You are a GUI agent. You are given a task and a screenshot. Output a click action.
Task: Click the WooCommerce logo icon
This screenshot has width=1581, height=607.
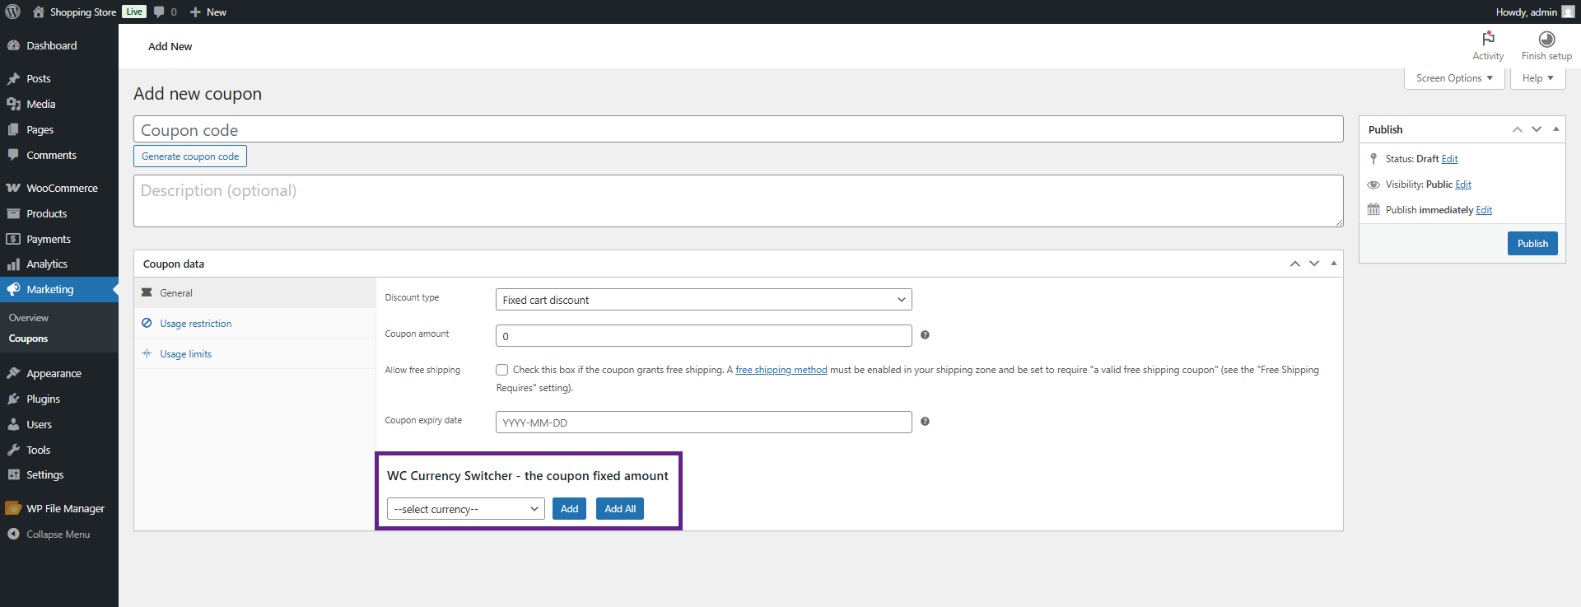13,188
